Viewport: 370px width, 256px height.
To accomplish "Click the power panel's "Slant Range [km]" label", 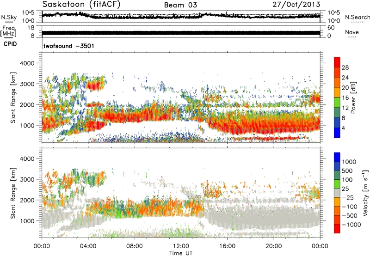I will point(13,98).
